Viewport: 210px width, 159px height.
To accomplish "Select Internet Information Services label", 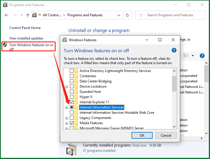I will (102, 107).
